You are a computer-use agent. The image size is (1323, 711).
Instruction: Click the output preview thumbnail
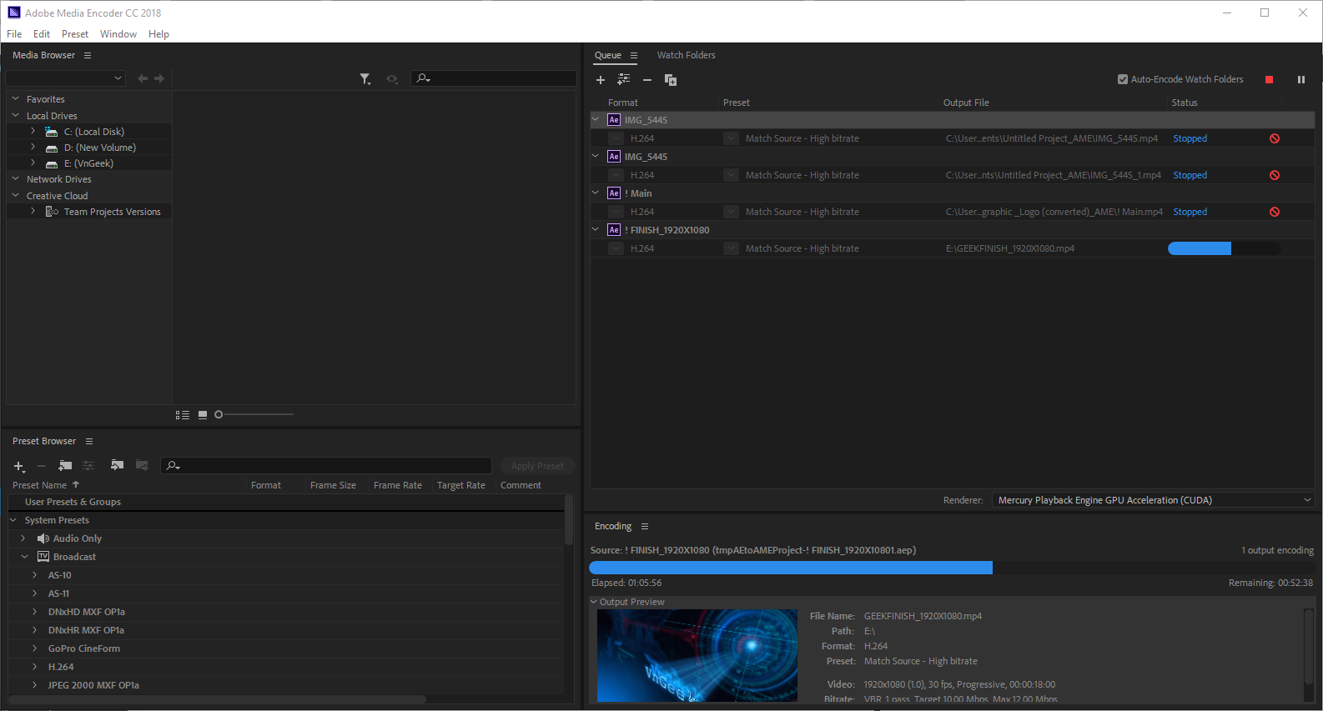(x=697, y=655)
